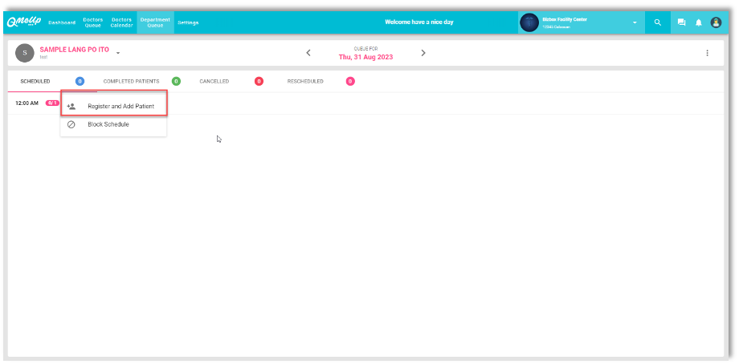Choose Block Schedule from the menu
739x364 pixels.
coord(108,124)
